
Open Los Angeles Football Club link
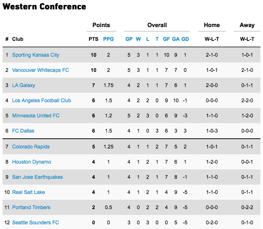[x=41, y=100]
